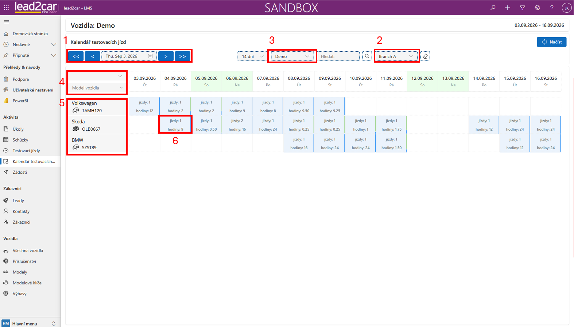Click the eraser icon to clear filters

425,56
